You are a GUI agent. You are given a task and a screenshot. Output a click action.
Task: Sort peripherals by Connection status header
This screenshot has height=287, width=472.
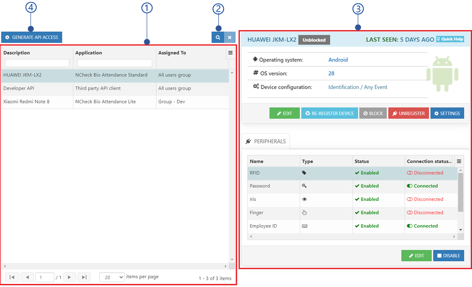[429, 161]
